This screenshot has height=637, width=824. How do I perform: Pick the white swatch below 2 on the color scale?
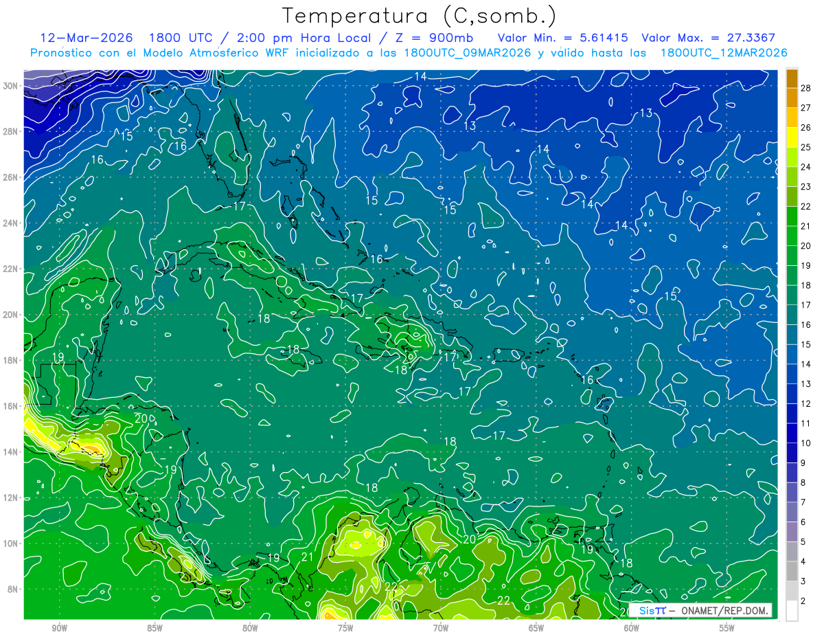[x=792, y=611]
